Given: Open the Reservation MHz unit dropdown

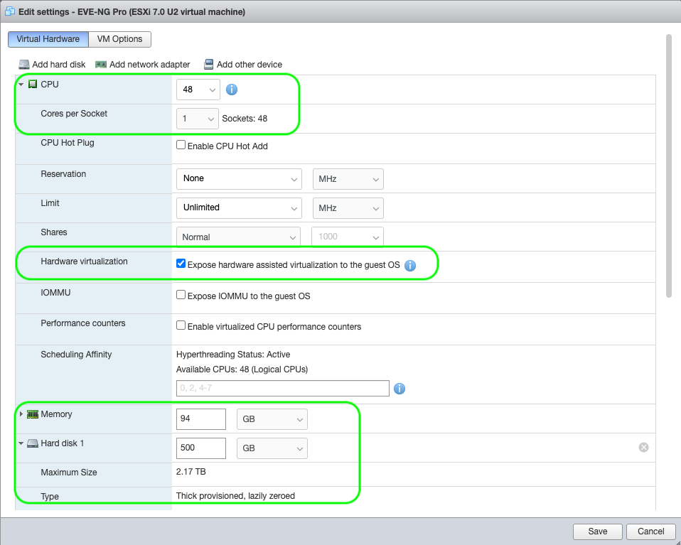Looking at the screenshot, I should [348, 179].
